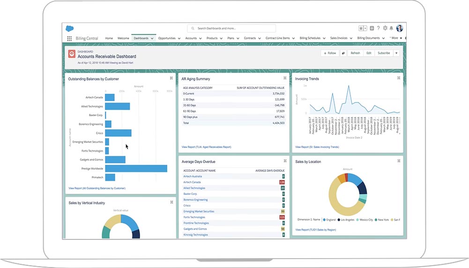Screen dimensions: 469x268
Task: Go to the Home tab
Action: coord(109,38)
